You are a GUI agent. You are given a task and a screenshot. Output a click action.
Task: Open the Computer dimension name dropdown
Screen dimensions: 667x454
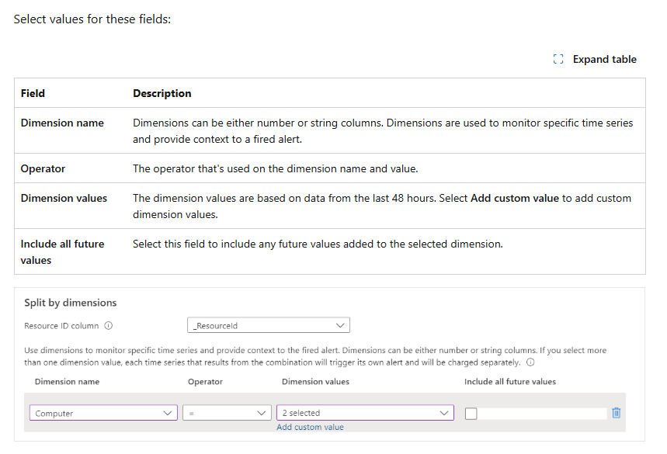coord(103,413)
